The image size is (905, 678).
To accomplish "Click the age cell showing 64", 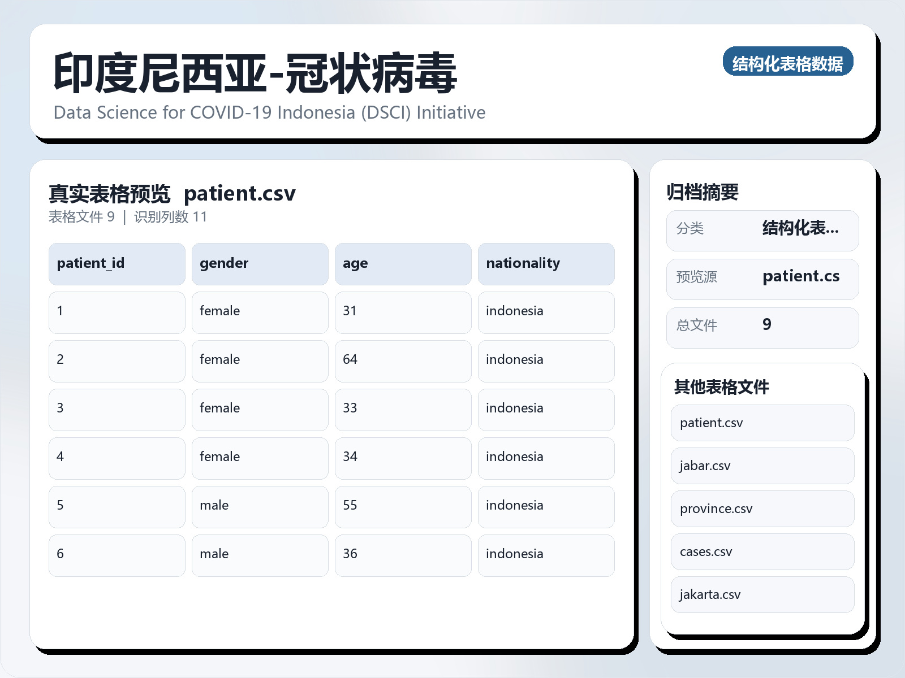I will click(403, 360).
